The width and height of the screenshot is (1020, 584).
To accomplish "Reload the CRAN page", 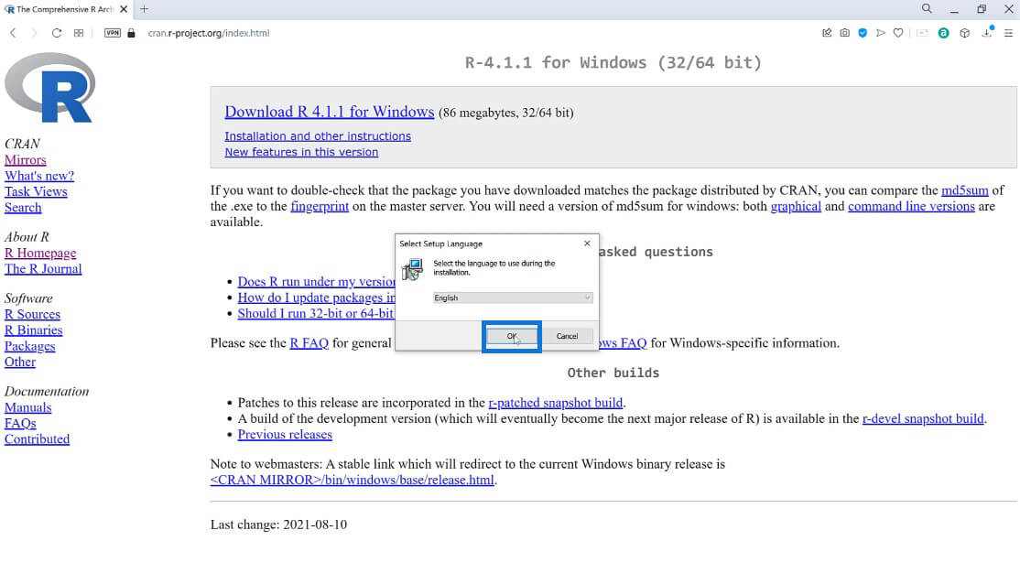I will 57,33.
